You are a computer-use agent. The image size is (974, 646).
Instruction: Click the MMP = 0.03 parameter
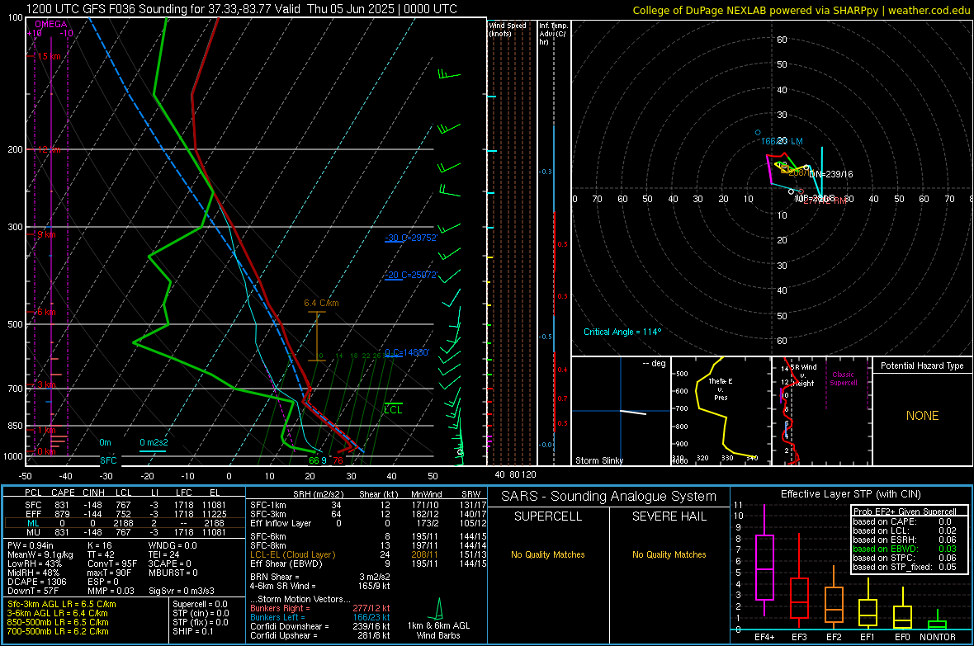pos(111,591)
